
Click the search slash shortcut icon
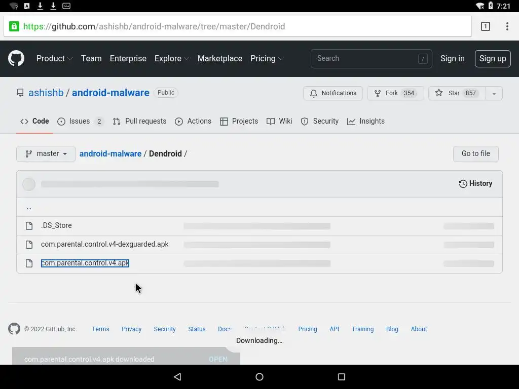pos(423,59)
